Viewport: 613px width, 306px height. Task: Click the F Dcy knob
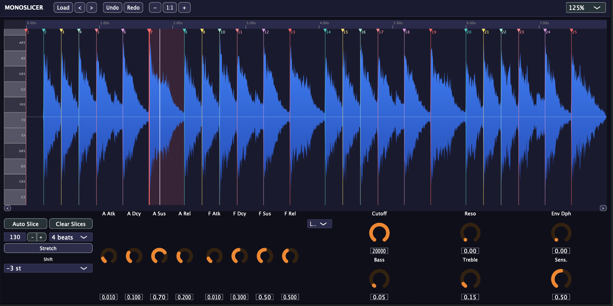tap(239, 256)
